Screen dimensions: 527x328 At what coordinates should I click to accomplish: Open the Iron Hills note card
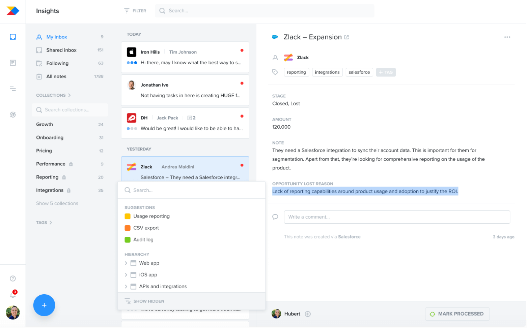185,57
